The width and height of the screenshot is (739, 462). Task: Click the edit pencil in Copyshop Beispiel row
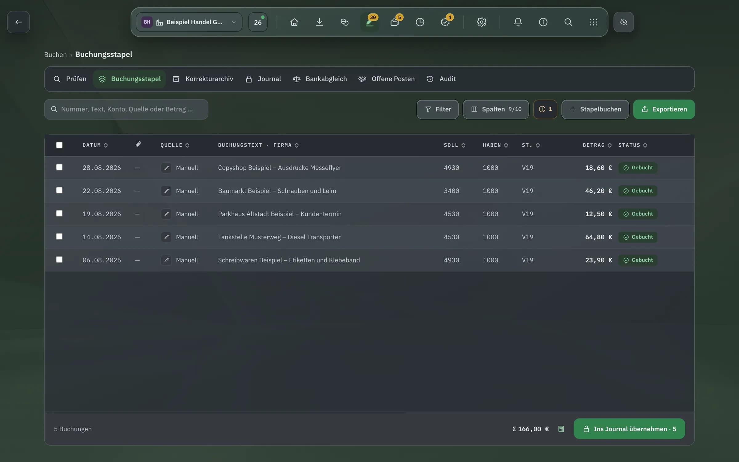166,168
